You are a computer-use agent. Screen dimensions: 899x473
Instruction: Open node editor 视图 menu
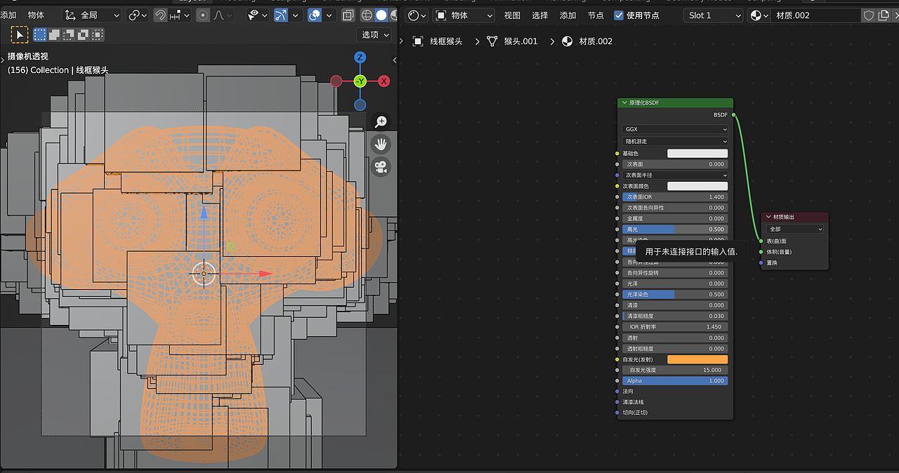click(x=513, y=15)
